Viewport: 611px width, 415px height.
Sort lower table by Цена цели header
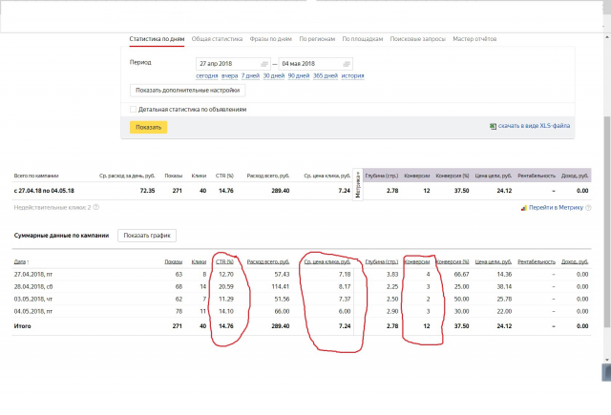[x=494, y=262]
